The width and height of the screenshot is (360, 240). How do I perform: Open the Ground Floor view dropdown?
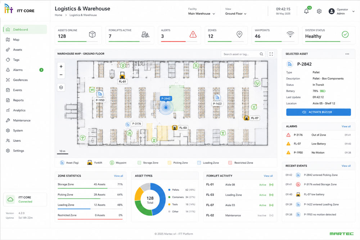pos(236,14)
